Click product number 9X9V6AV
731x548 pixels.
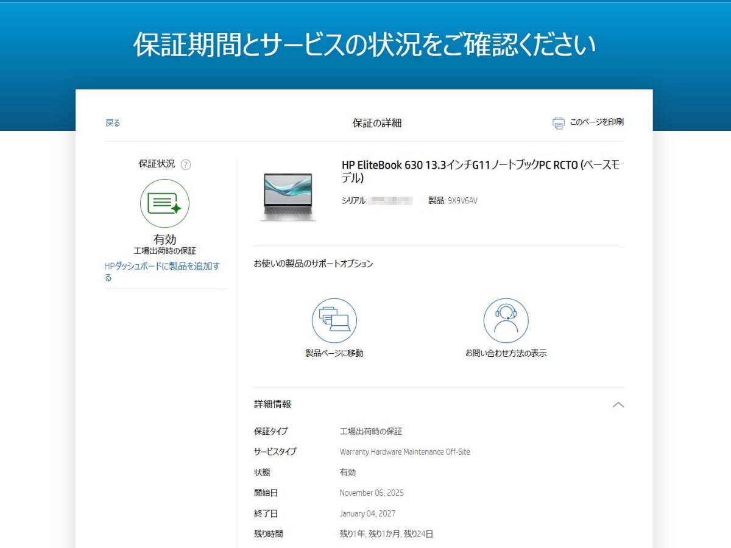click(462, 200)
